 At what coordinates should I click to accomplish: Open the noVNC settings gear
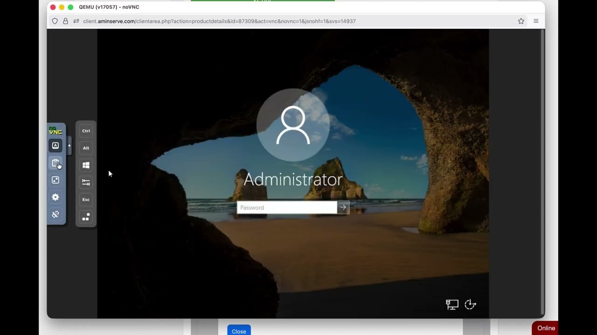pyautogui.click(x=55, y=197)
